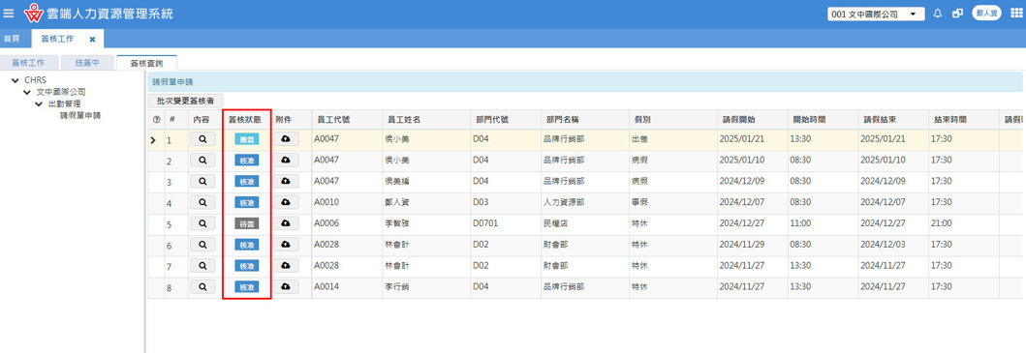1026x353 pixels.
Task: Collapse the 文中國際公司 tree node
Action: tap(27, 92)
